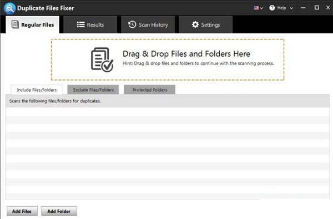The width and height of the screenshot is (333, 219).
Task: Click the Add Folder button
Action: tap(59, 211)
